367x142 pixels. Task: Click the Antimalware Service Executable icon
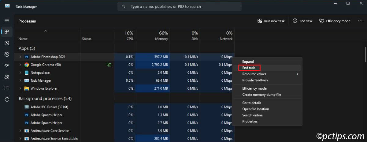(27, 139)
